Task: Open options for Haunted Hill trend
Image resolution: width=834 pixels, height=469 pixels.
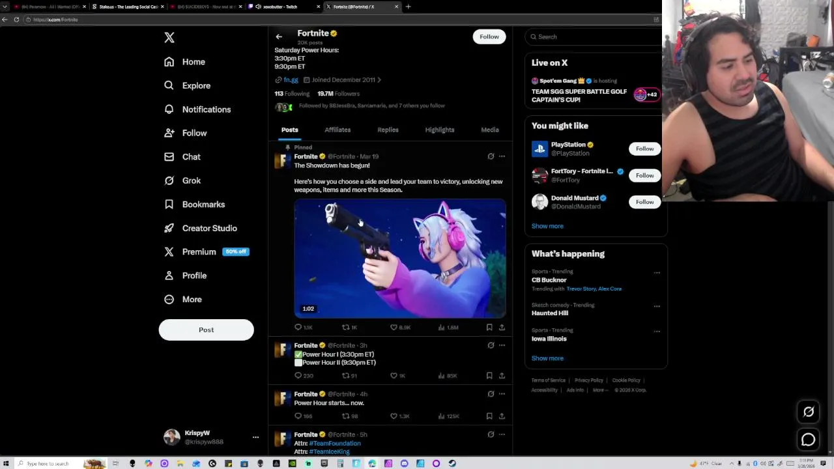Action: click(x=657, y=306)
